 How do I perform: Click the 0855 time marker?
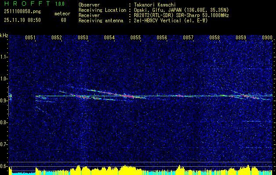point(136,38)
